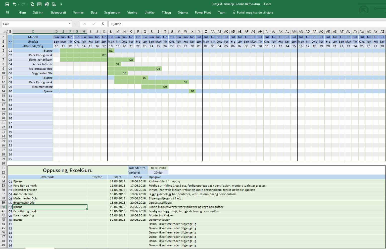Open the Insert Function fx button
This screenshot has width=386, height=249.
tap(103, 24)
